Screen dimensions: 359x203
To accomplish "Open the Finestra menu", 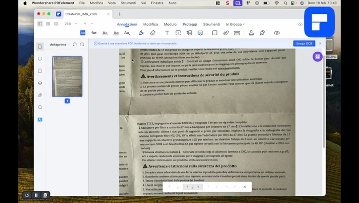I will tap(157, 3).
